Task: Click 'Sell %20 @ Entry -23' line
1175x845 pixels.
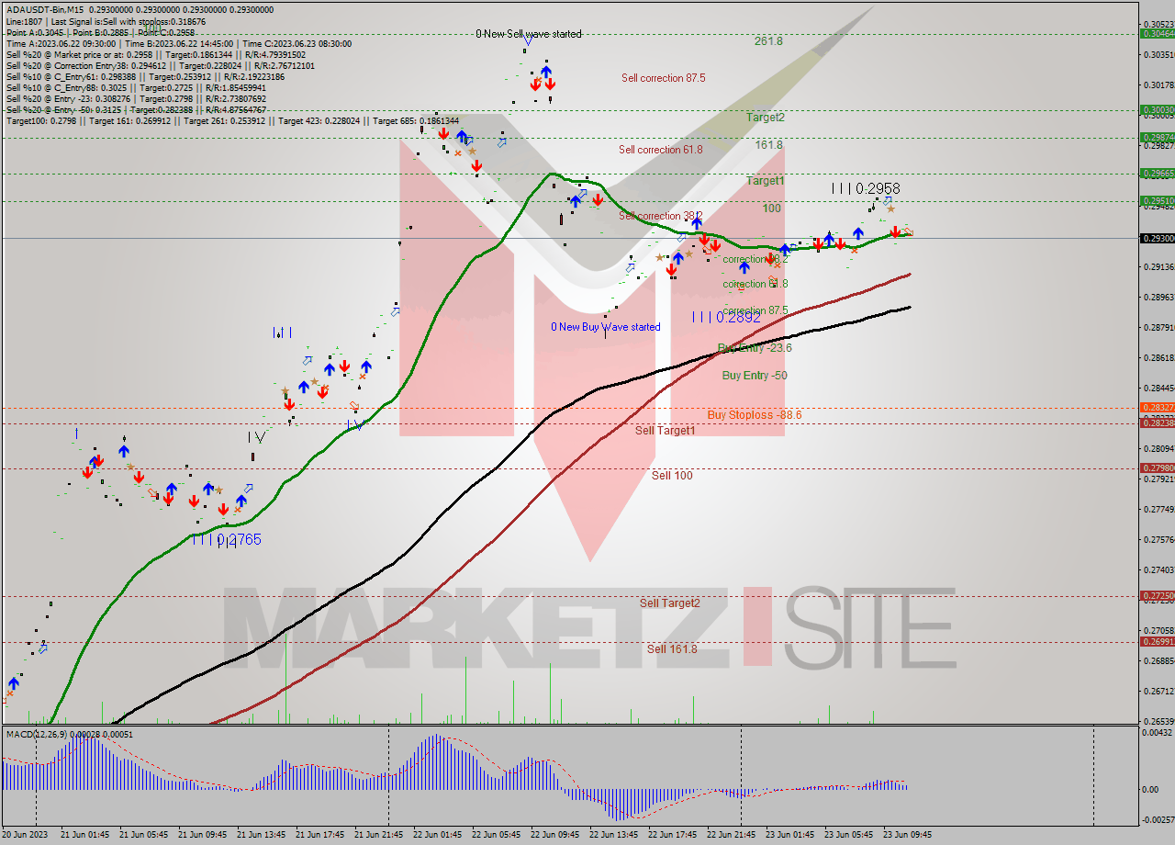Action: coord(136,98)
